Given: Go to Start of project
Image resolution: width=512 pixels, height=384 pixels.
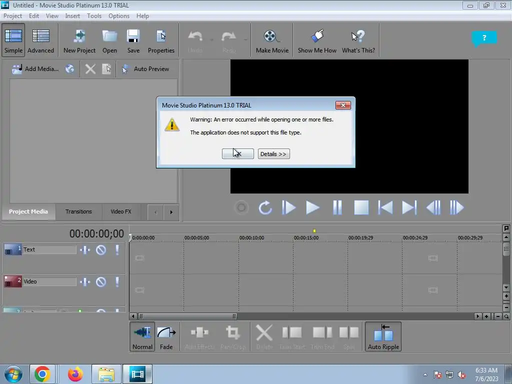Looking at the screenshot, I should pos(385,207).
